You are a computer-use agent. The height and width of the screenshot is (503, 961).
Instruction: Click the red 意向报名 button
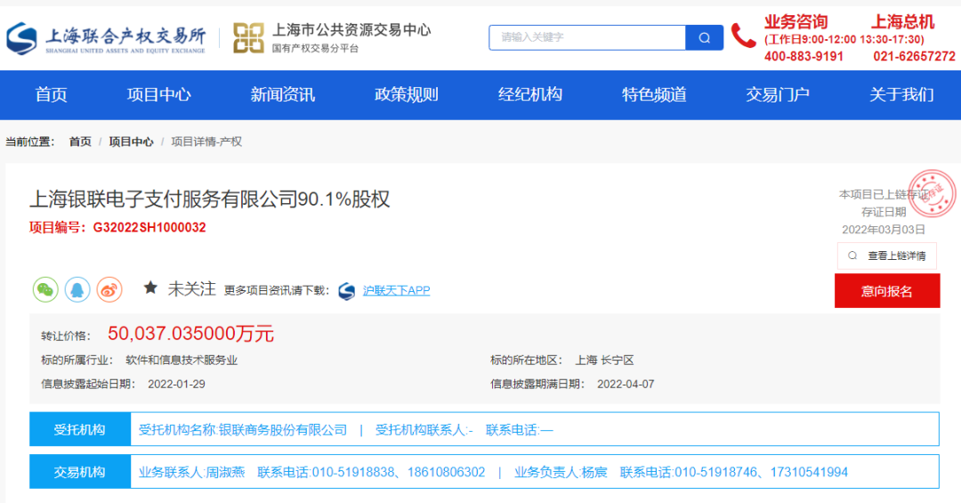[887, 291]
